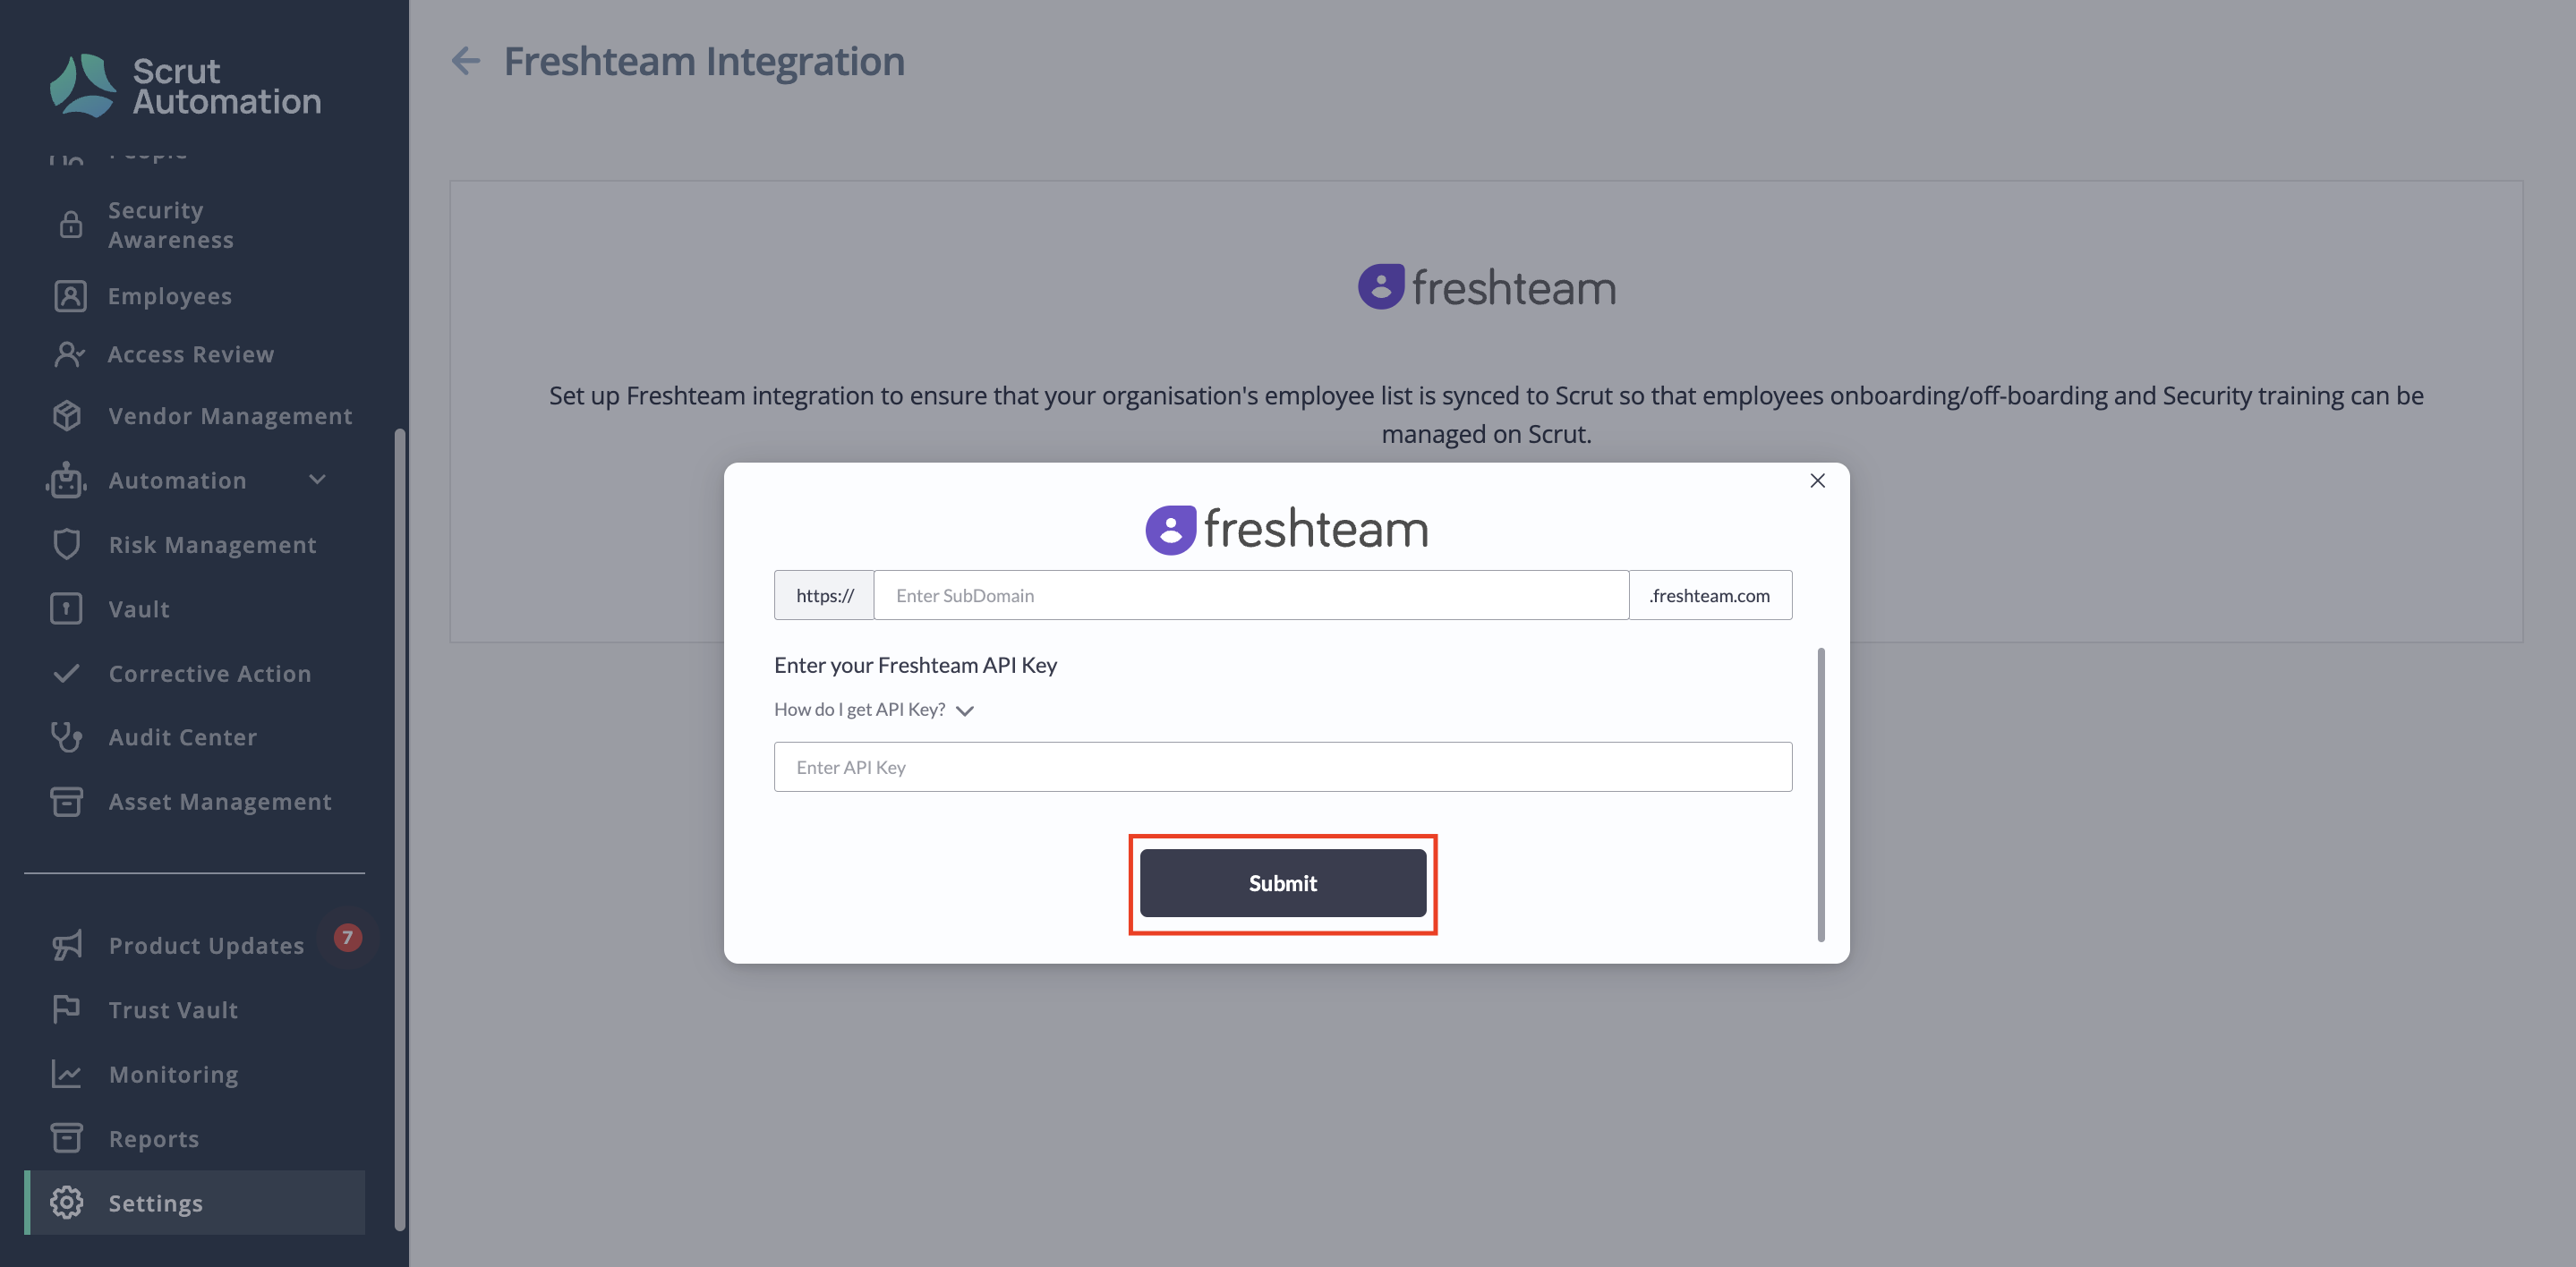Click the Settings gear icon
The image size is (2576, 1267).
click(67, 1203)
